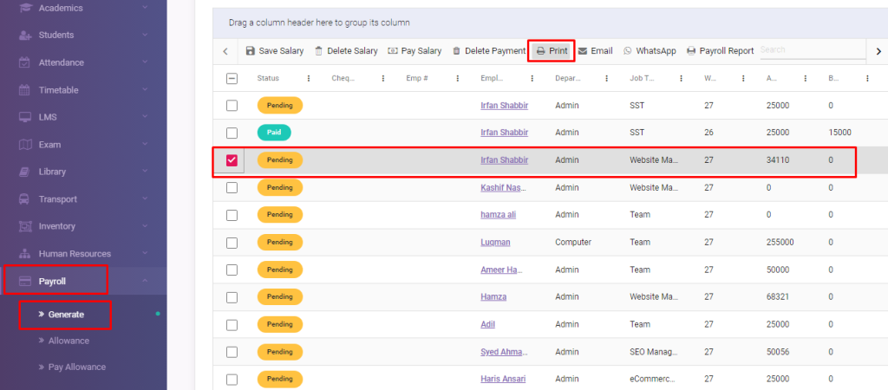Select Pay Allowance in Payroll submenu
This screenshot has height=390, width=888.
click(76, 367)
